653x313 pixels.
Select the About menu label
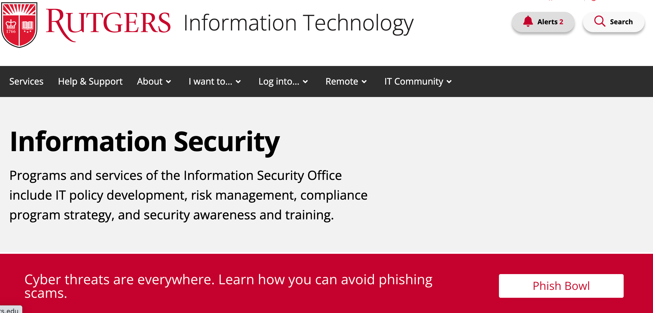pos(150,81)
